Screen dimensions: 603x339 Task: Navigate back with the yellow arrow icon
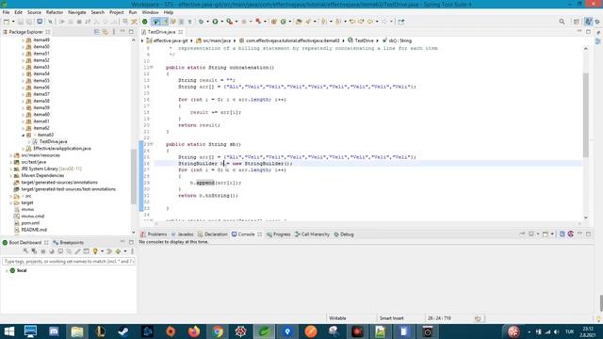370,22
